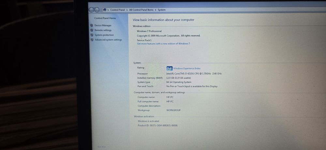Screen dimensions: 326x150
Task: Expand the arrow after Control Panel breadcrumb
Action: [x=127, y=10]
